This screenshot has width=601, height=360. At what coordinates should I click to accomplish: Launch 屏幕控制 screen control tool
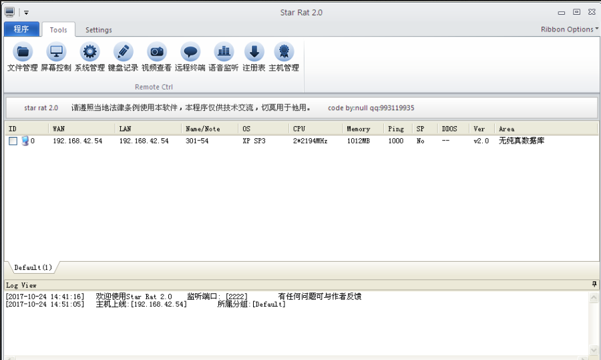click(x=56, y=57)
